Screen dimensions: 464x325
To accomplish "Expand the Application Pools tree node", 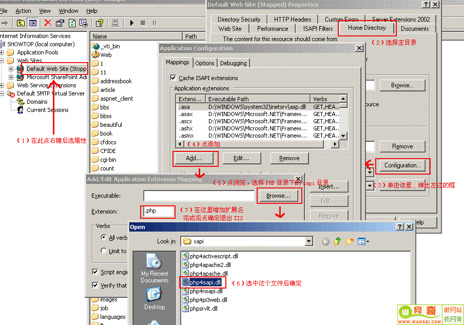I will point(2,53).
